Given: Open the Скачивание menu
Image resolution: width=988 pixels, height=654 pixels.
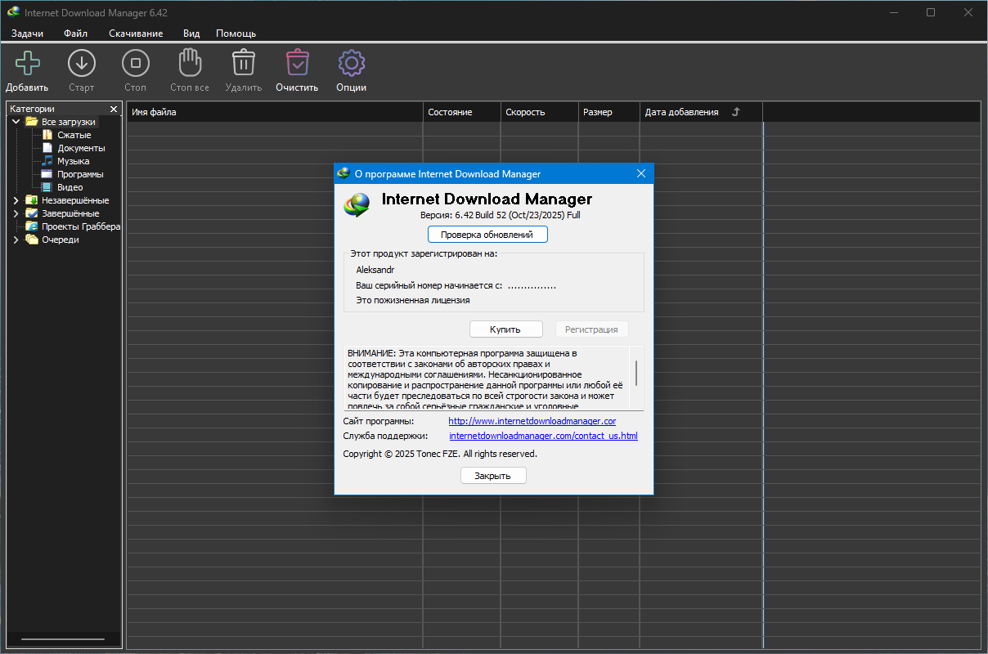Looking at the screenshot, I should point(136,34).
